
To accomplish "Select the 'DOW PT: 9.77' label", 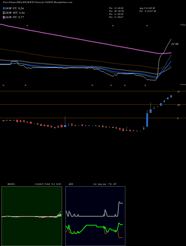I will click(15, 17).
